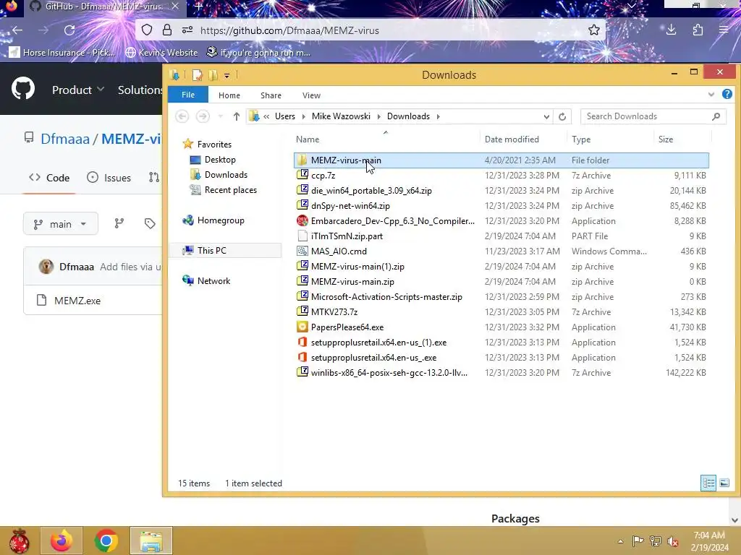This screenshot has height=555, width=741.
Task: Click GitHub logo in page header
Action: pos(23,89)
